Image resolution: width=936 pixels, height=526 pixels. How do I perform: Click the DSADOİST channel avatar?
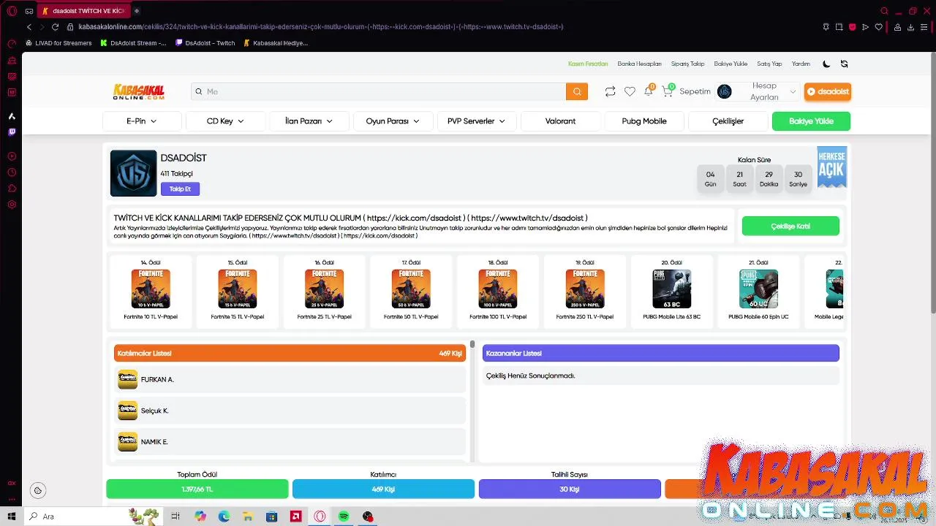tap(133, 173)
